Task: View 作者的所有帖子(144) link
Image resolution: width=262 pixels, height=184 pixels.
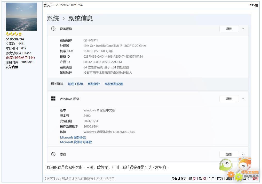Action: (x=20, y=58)
